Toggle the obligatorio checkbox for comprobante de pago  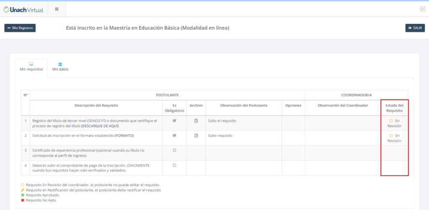tap(174, 165)
